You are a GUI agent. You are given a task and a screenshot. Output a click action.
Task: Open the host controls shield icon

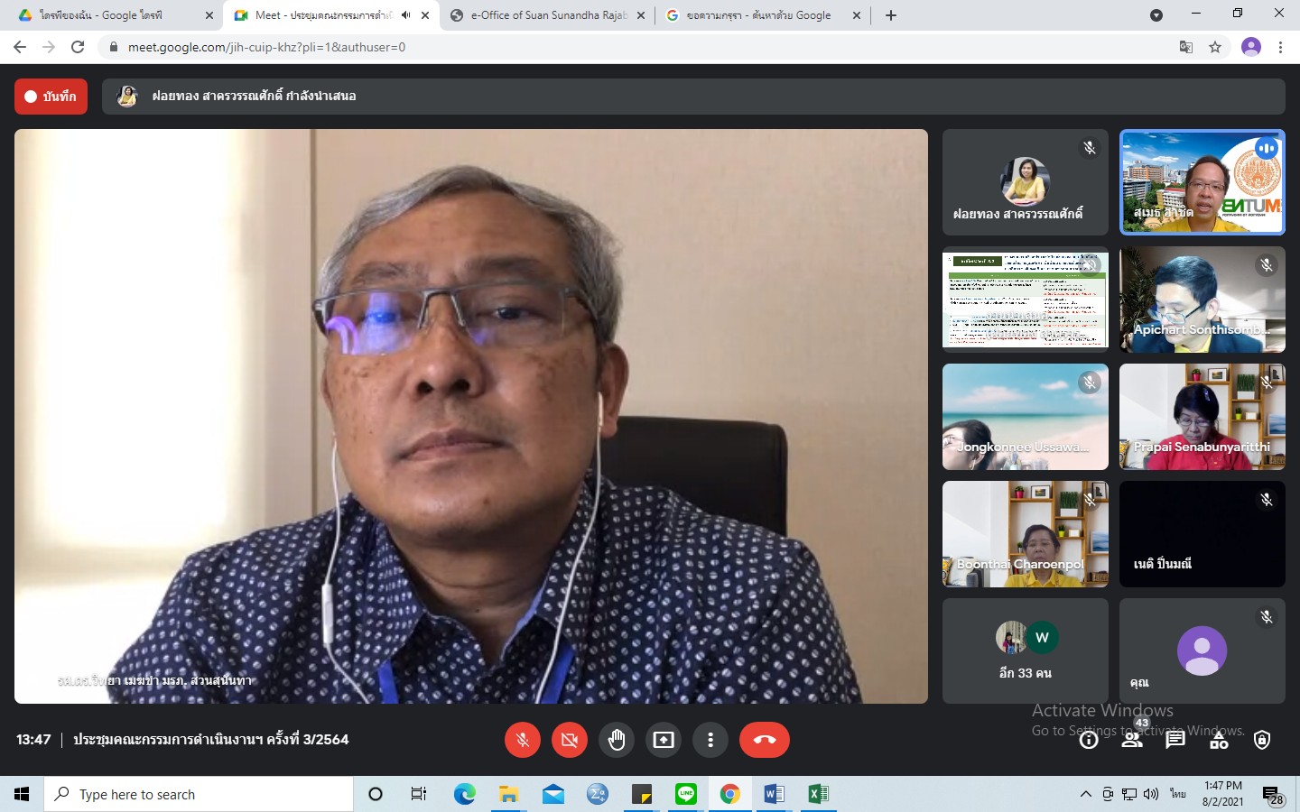click(1262, 740)
